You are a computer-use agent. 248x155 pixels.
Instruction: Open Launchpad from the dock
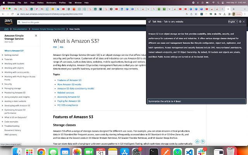29,152
